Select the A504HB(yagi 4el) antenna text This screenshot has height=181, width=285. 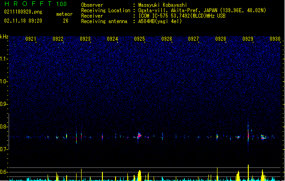160,21
